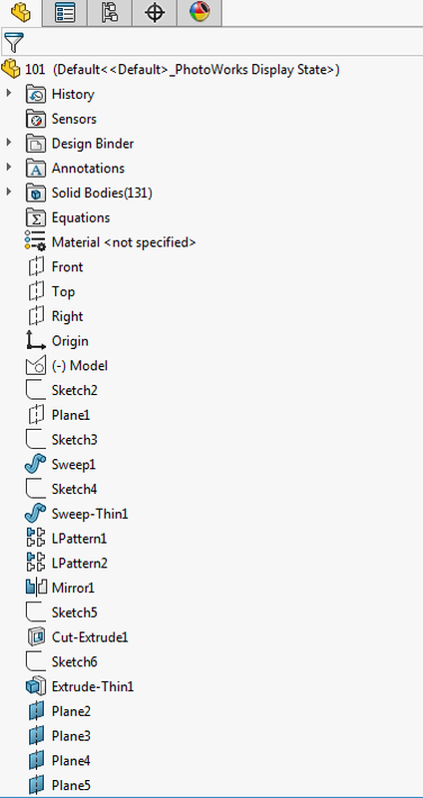
Task: Switch to the ConfigurationManager tab
Action: pos(109,13)
